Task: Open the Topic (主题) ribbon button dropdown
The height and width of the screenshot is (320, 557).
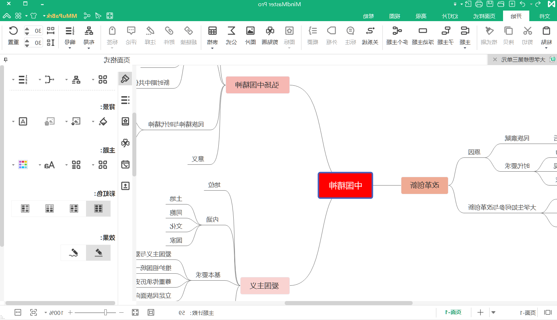Action: pos(465,48)
